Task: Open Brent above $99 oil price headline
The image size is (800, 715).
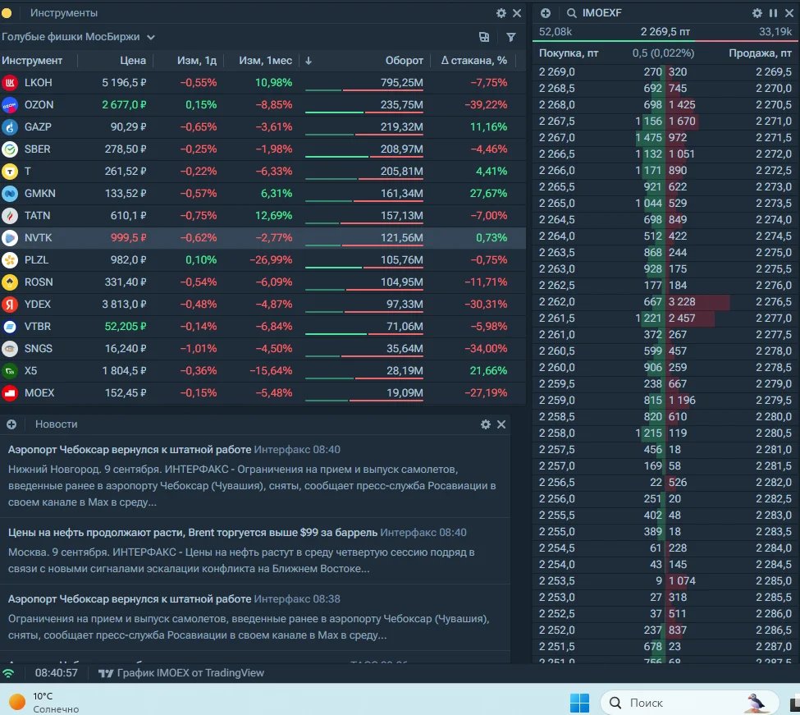Action: click(193, 533)
